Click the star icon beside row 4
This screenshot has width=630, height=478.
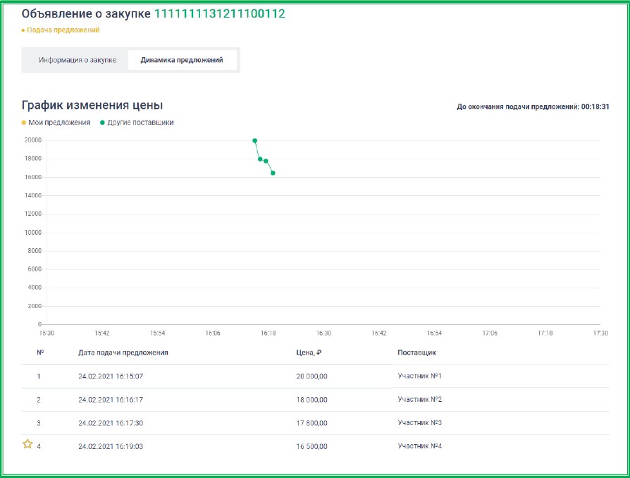[x=27, y=444]
